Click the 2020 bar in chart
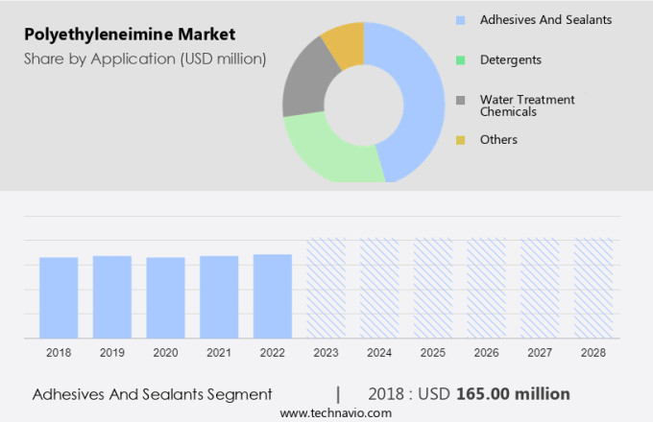 tap(165, 297)
